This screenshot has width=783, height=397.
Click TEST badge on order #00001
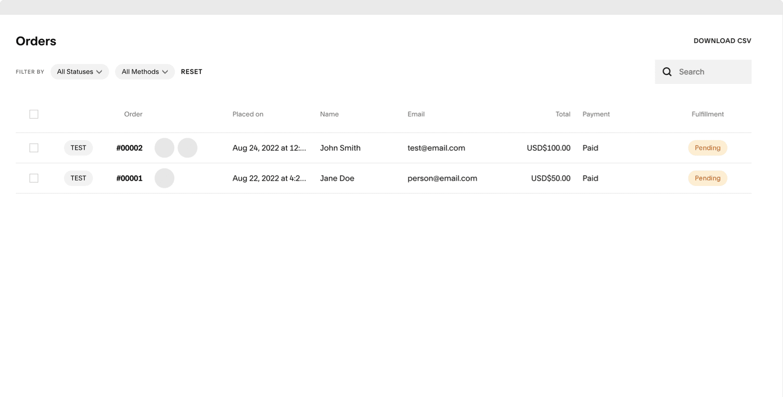[78, 178]
